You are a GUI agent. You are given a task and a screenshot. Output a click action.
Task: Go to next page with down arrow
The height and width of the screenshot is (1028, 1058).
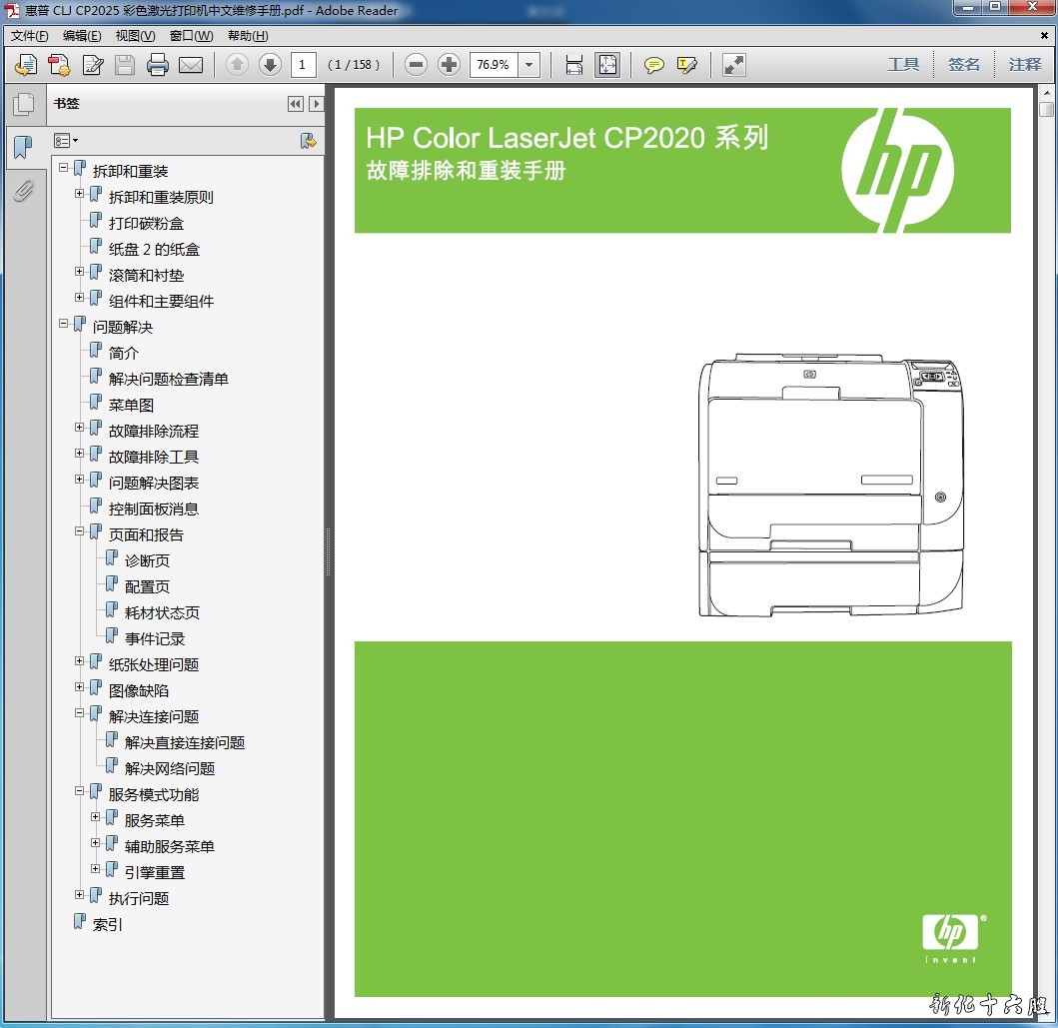point(270,65)
